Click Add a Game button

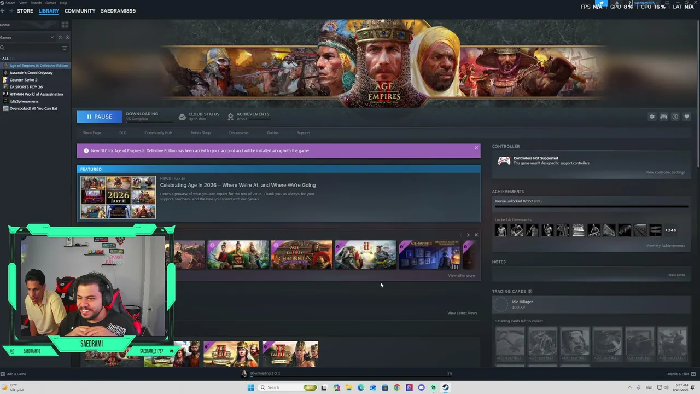click(x=13, y=374)
